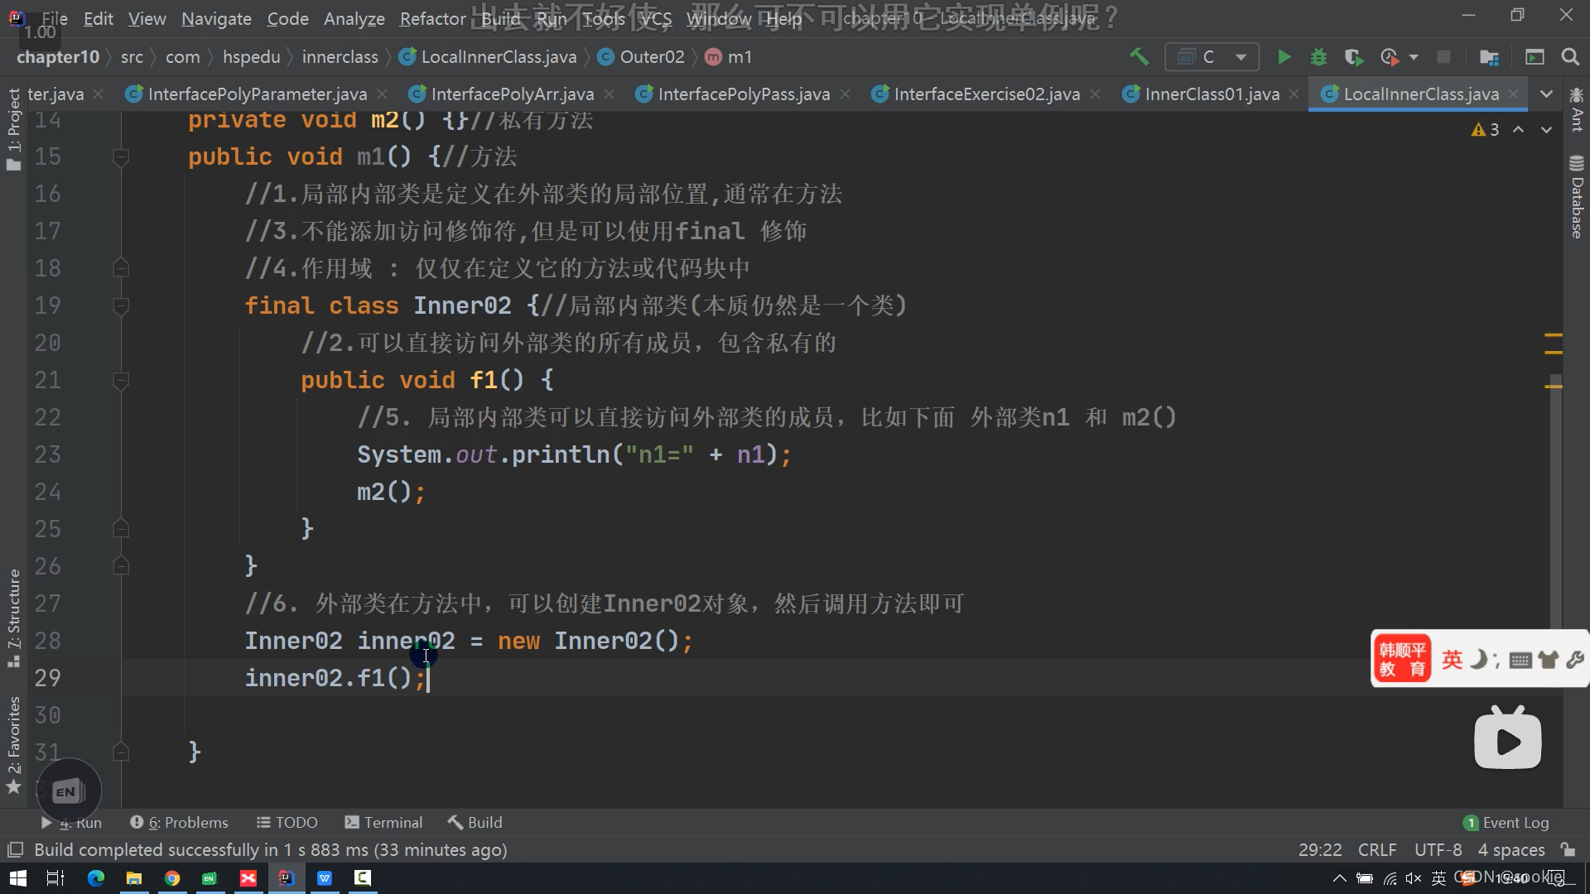The image size is (1590, 894).
Task: Click the Profile run clock icon
Action: click(1390, 57)
